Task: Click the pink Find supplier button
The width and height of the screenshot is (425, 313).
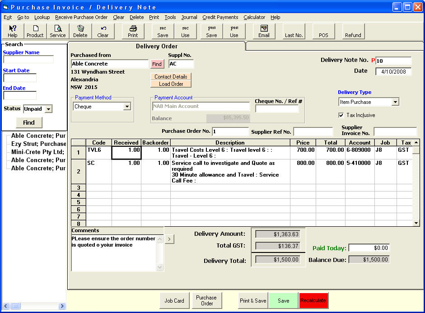Action: click(157, 64)
